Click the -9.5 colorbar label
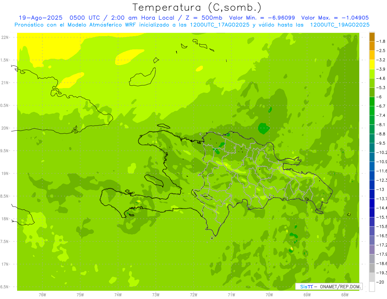Viewport: 387px width, 299px height. 381,143
